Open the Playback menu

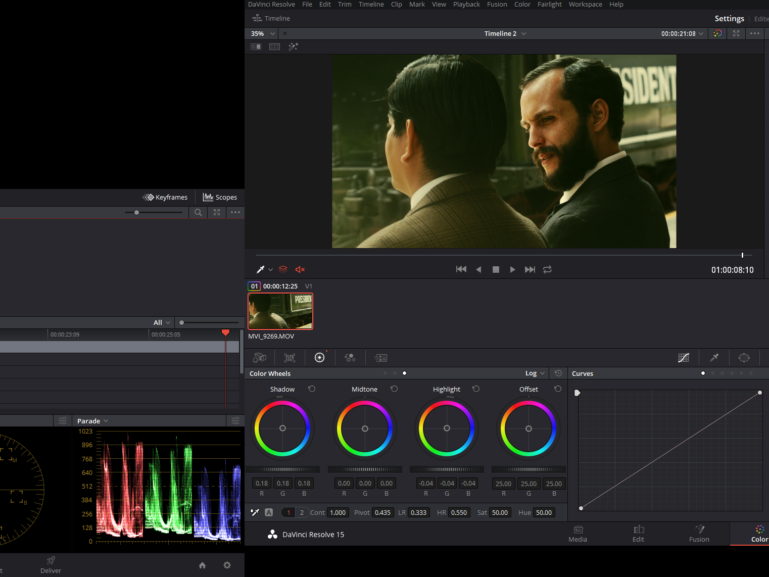pyautogui.click(x=466, y=4)
